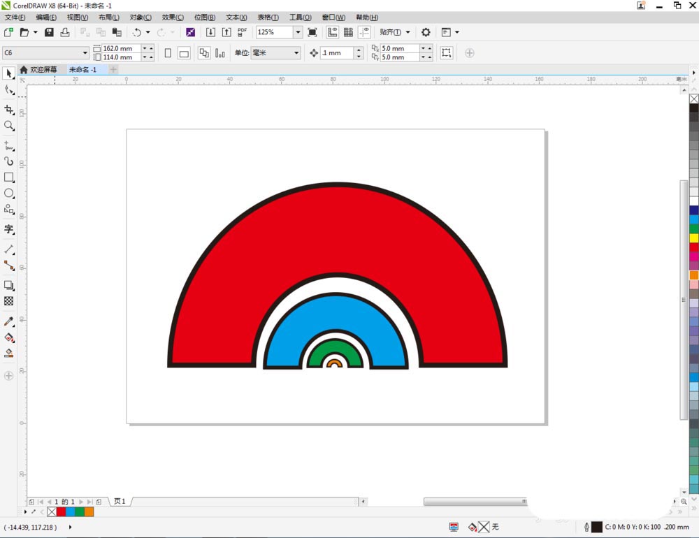The height and width of the screenshot is (538, 699).
Task: Toggle portrait page orientation
Action: 168,53
